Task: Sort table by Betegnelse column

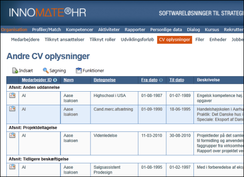Action: click(x=105, y=80)
